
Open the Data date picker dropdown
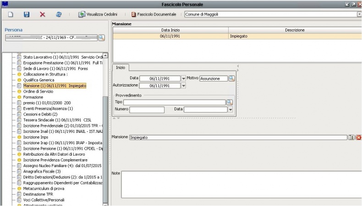tap(184, 79)
